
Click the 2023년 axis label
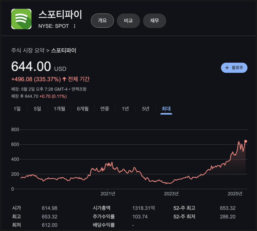pos(171,194)
